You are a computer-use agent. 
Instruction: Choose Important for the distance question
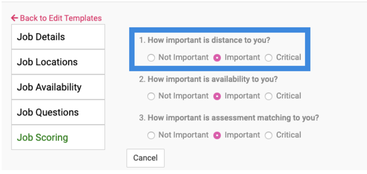(217, 58)
